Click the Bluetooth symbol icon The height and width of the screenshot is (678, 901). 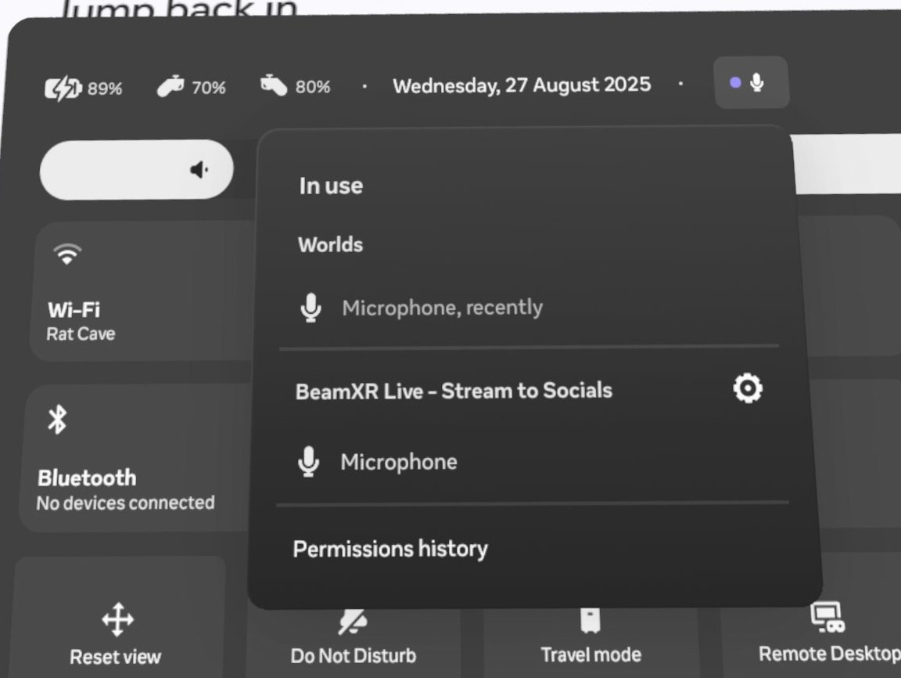(57, 419)
